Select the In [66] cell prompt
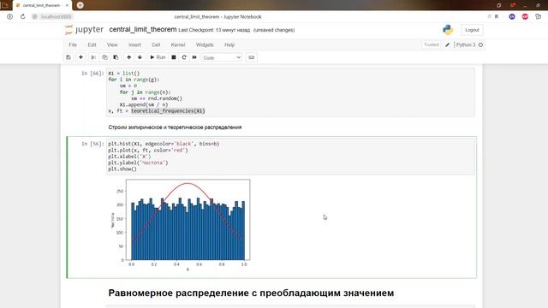This screenshot has width=548, height=308. pos(92,74)
